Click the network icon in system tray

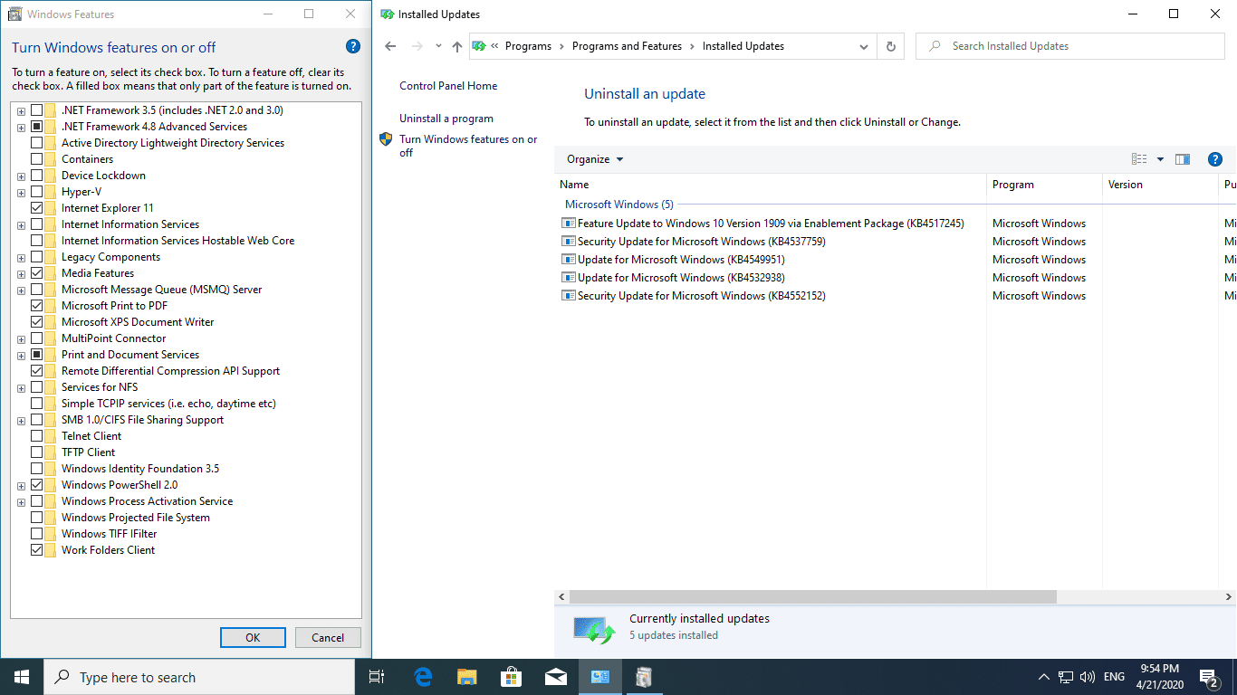(1066, 677)
